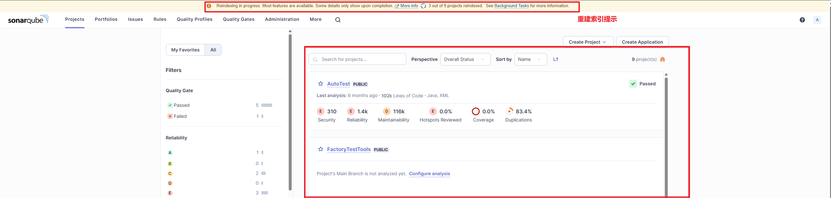Click the Search for projects field
Viewport: 831px width, 198px height.
[357, 59]
